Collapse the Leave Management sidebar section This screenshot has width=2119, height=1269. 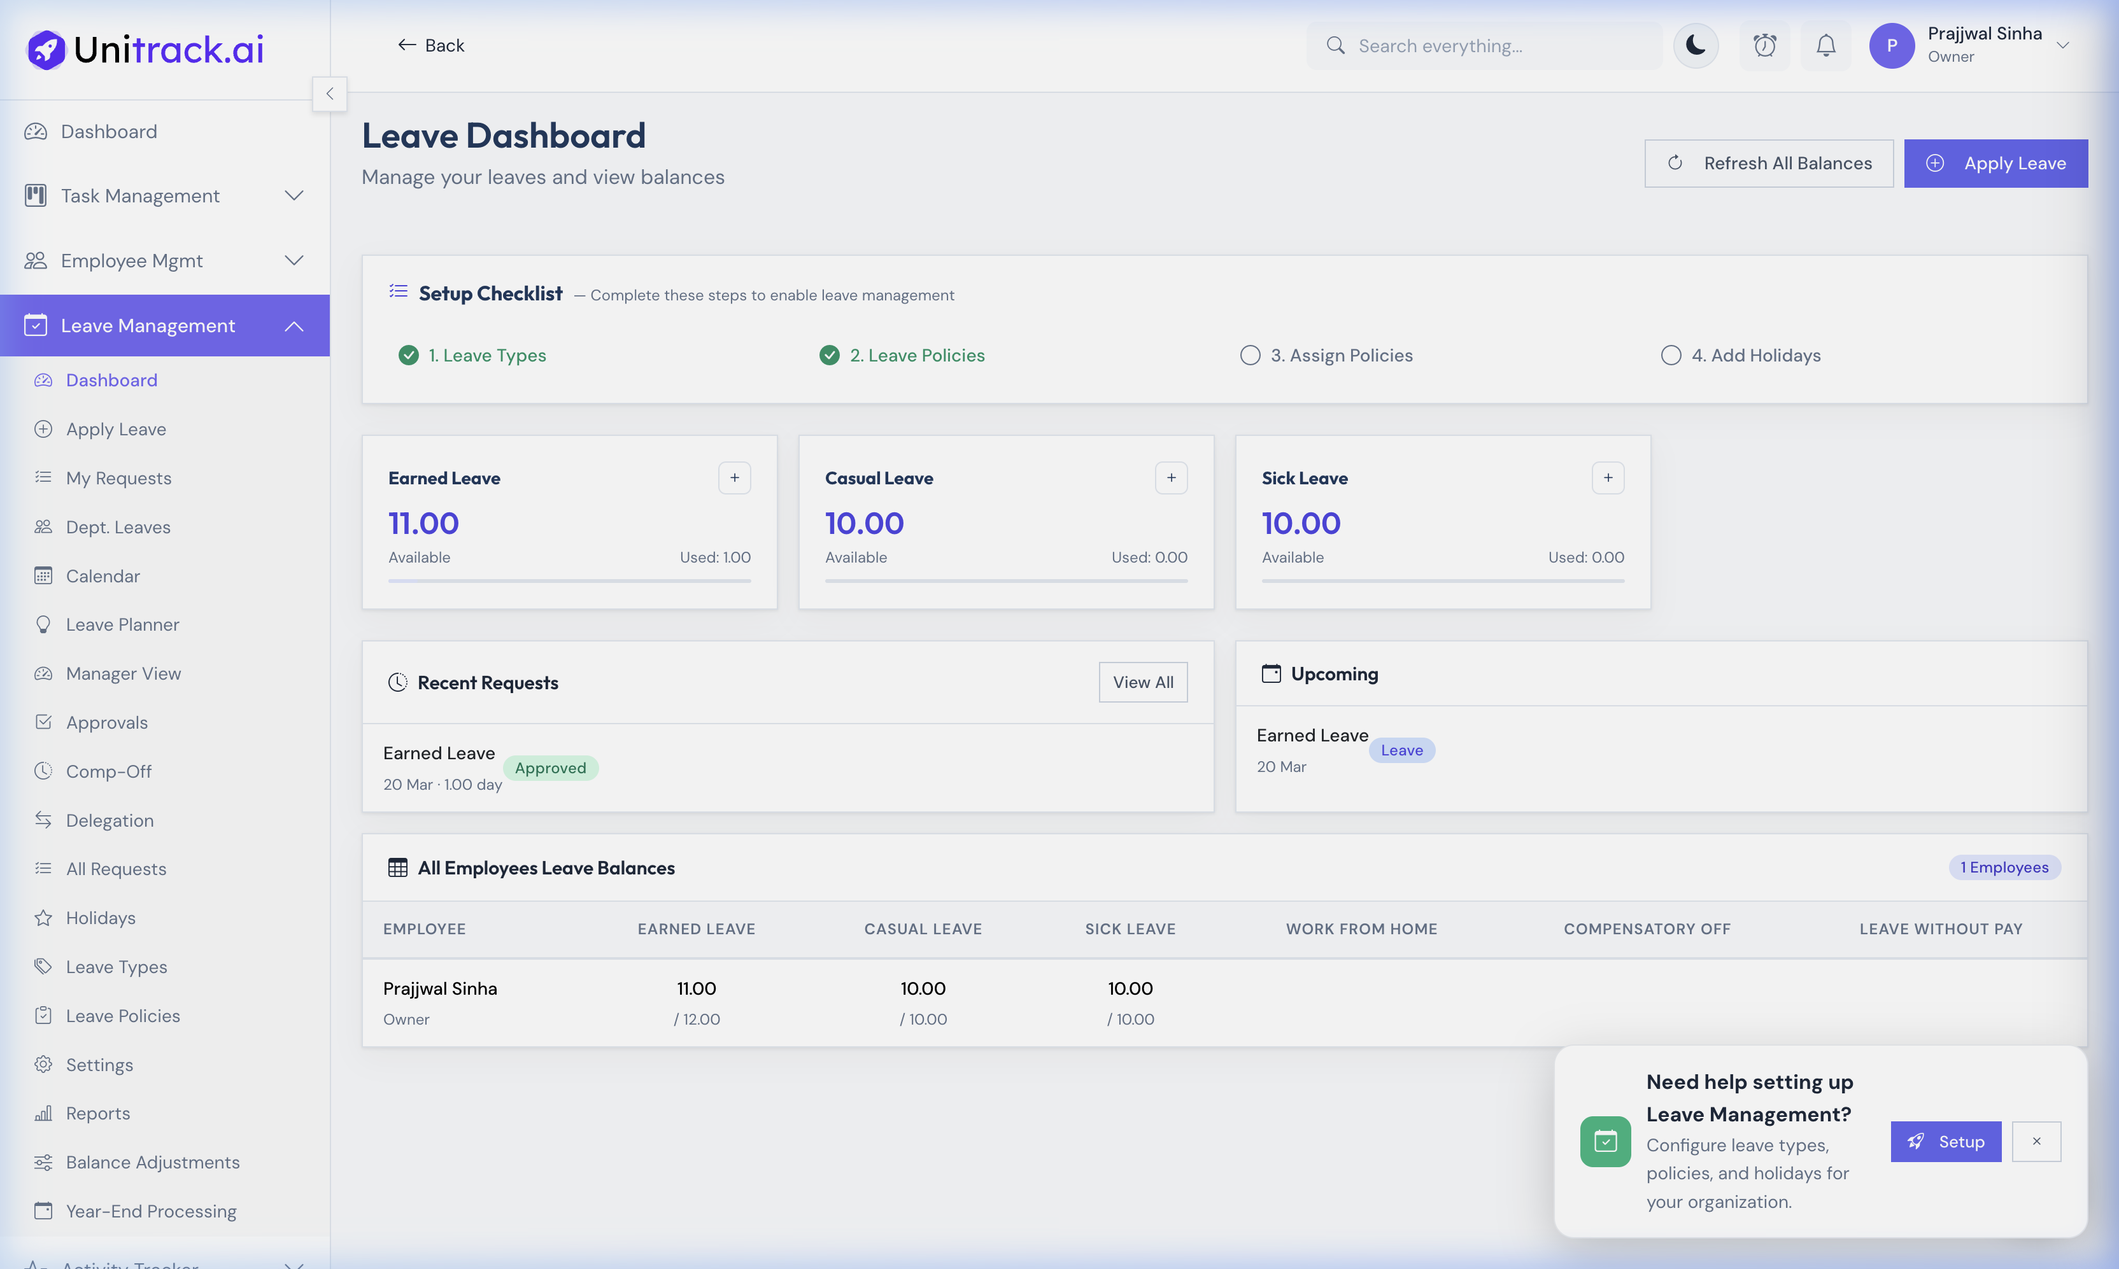294,325
